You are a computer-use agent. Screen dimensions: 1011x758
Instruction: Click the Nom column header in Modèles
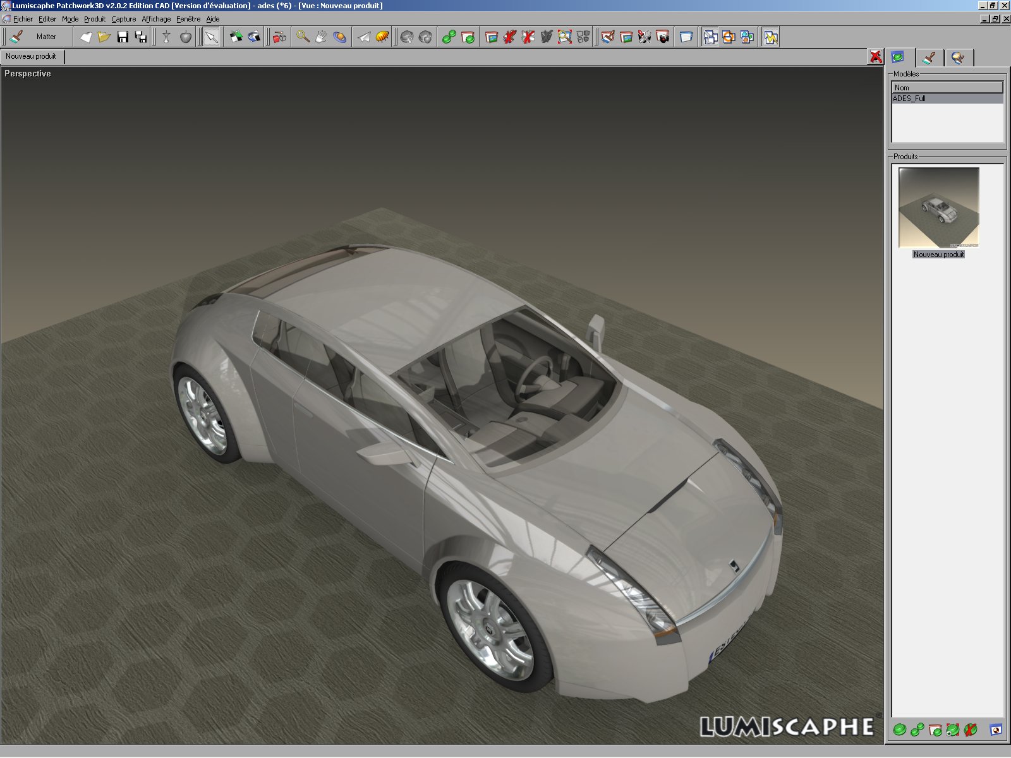pyautogui.click(x=947, y=88)
